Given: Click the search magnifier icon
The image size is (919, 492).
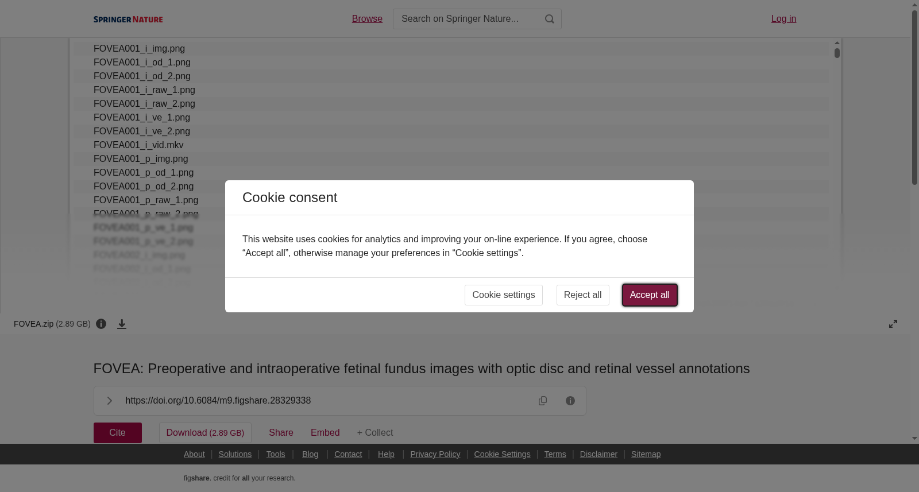Looking at the screenshot, I should pos(550,19).
